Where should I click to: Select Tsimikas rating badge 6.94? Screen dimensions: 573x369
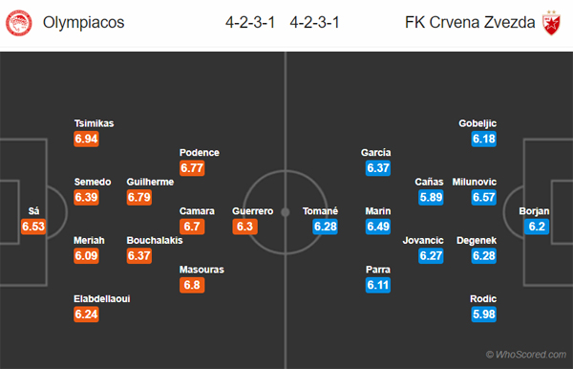coord(86,139)
